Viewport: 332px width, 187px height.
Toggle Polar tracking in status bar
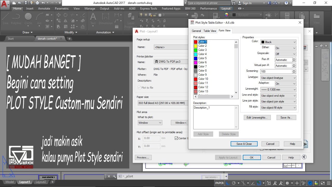(234, 183)
